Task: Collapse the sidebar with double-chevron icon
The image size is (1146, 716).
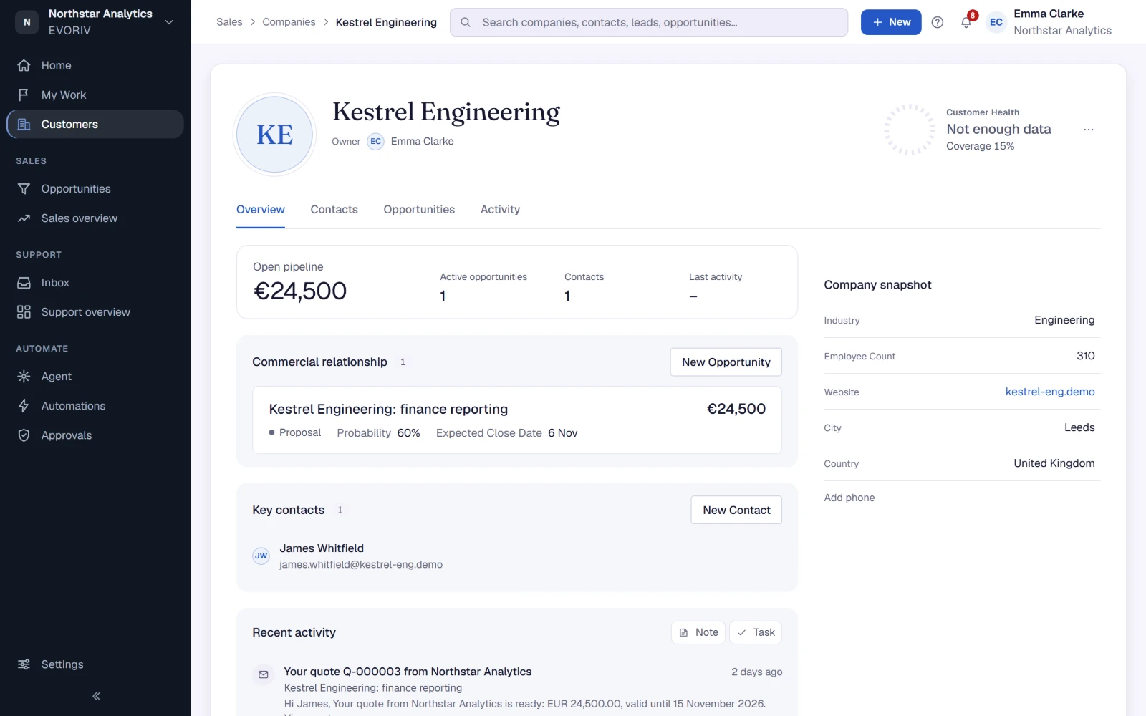Action: (96, 696)
